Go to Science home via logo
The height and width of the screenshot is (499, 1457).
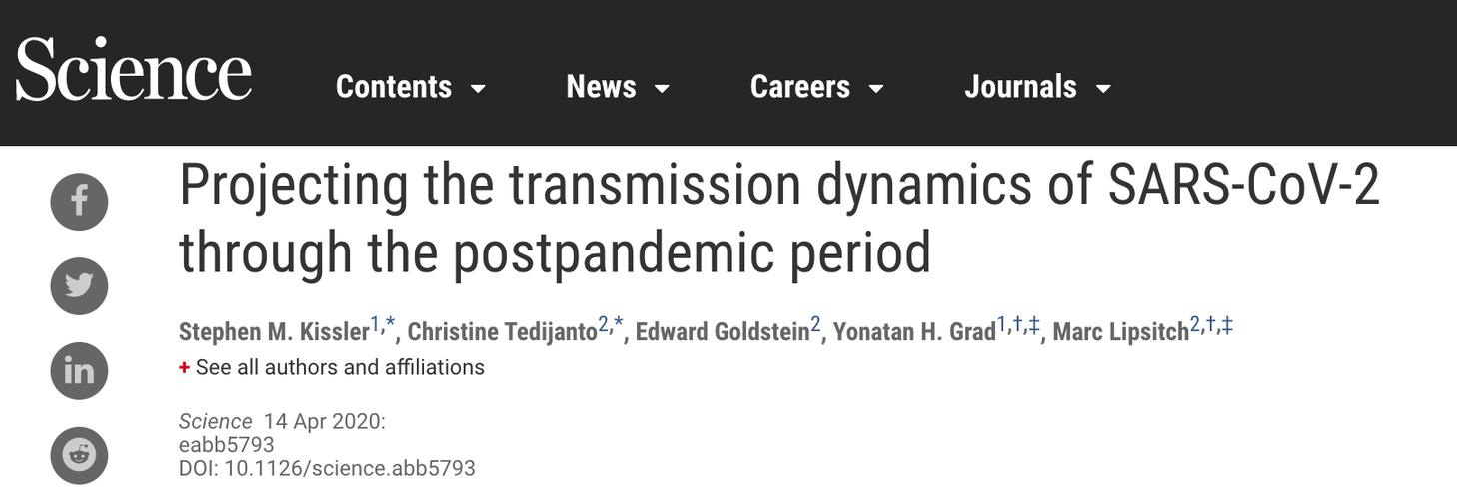(x=133, y=70)
